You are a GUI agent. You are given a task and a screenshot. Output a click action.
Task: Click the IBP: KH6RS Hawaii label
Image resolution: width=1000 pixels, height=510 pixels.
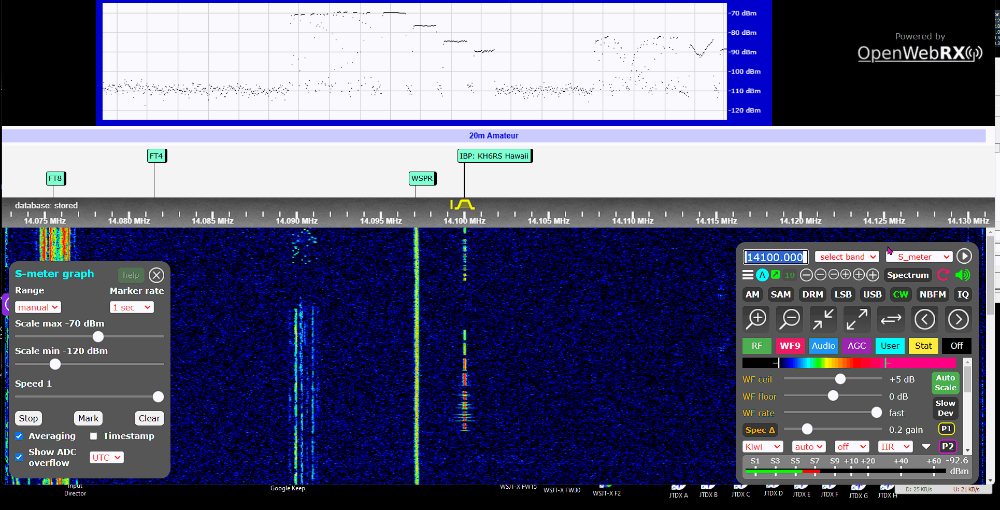tap(495, 156)
